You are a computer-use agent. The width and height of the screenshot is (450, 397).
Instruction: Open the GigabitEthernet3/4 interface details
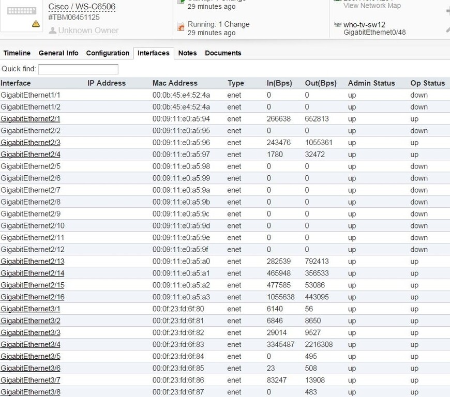(x=29, y=344)
